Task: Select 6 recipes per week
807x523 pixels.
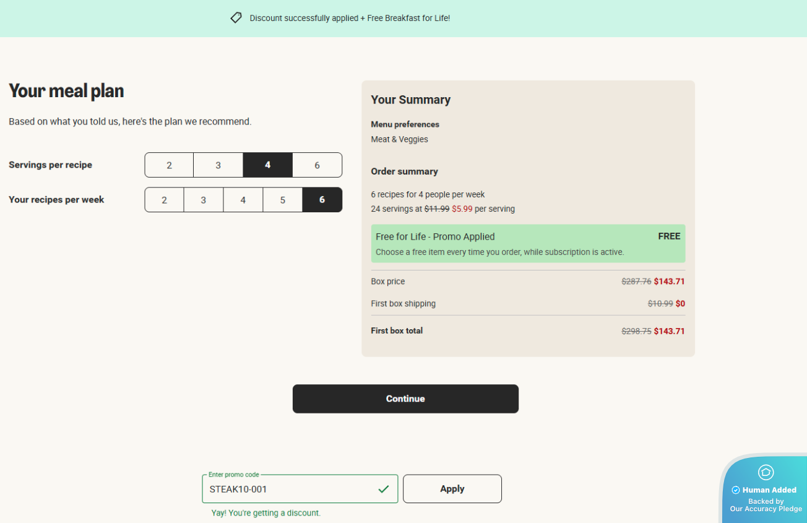Action: coord(322,200)
